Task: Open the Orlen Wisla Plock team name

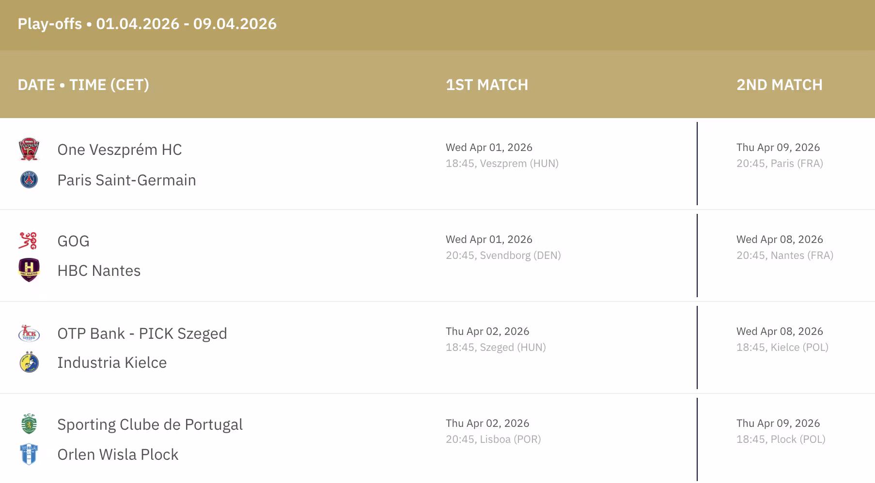Action: pyautogui.click(x=118, y=454)
